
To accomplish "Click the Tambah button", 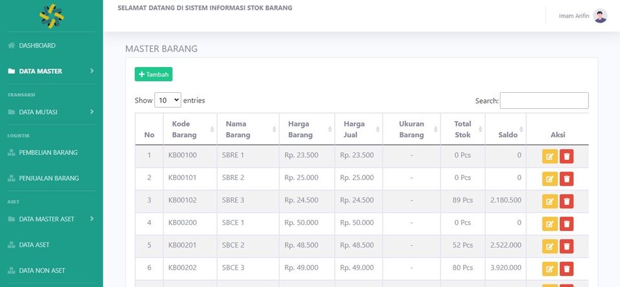I will pyautogui.click(x=154, y=75).
